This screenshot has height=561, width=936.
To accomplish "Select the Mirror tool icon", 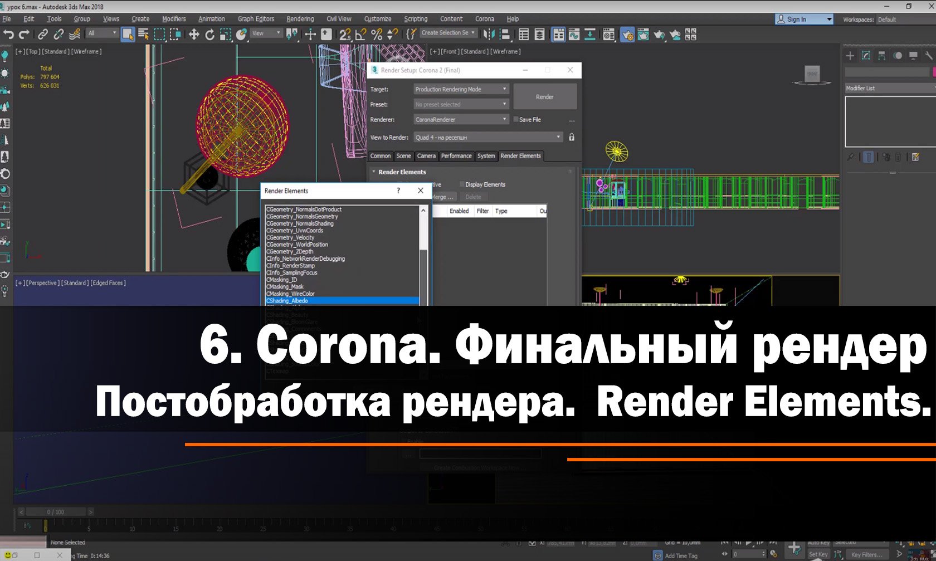I will pos(489,34).
